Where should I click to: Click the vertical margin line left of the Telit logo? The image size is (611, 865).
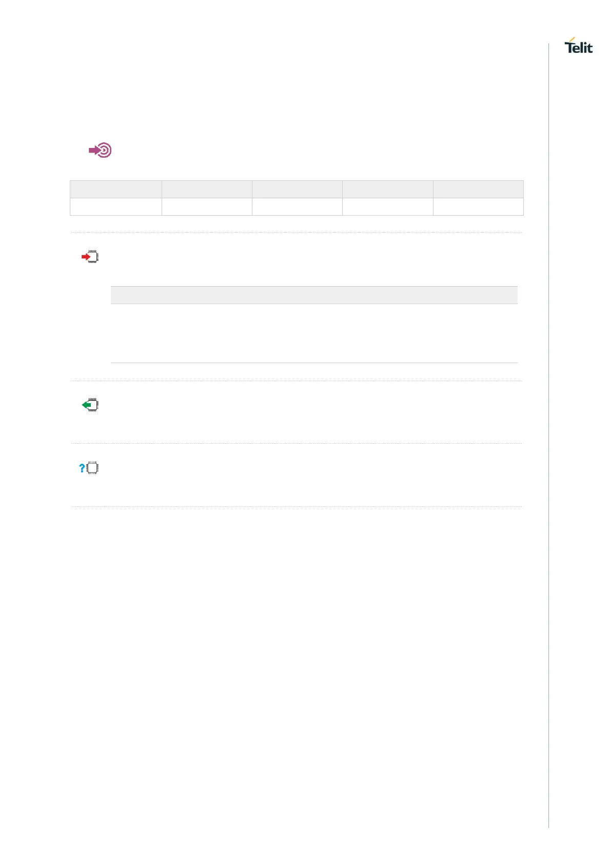pos(548,411)
